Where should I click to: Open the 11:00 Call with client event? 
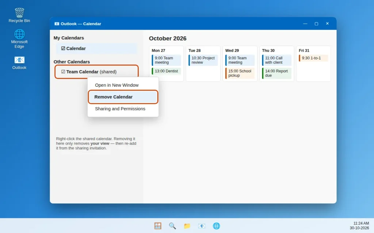[x=276, y=60]
